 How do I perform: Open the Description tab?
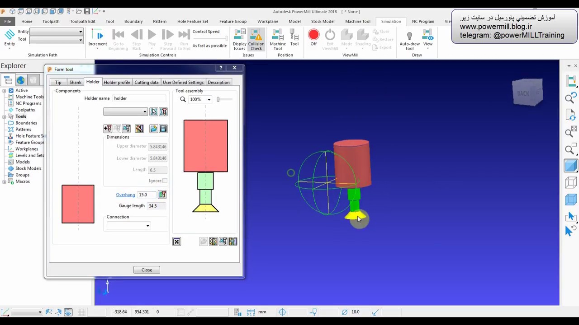click(218, 82)
